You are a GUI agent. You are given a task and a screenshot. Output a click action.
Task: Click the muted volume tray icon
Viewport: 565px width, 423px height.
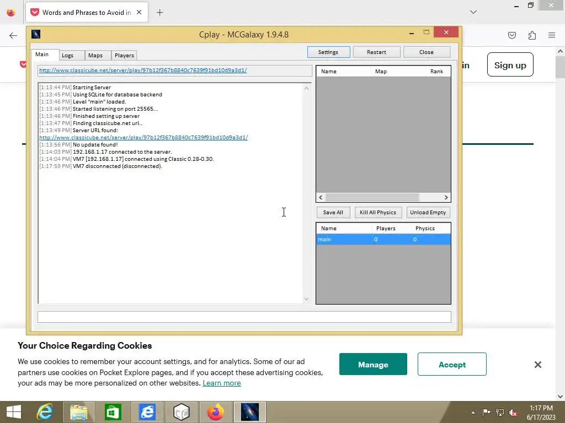click(513, 412)
